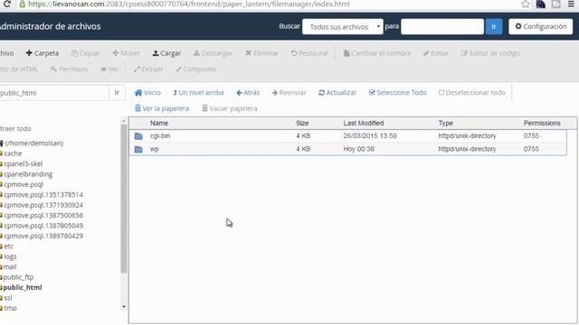Select cpmove.psql.1351378514 in tree
This screenshot has width=579, height=325.
tap(43, 195)
